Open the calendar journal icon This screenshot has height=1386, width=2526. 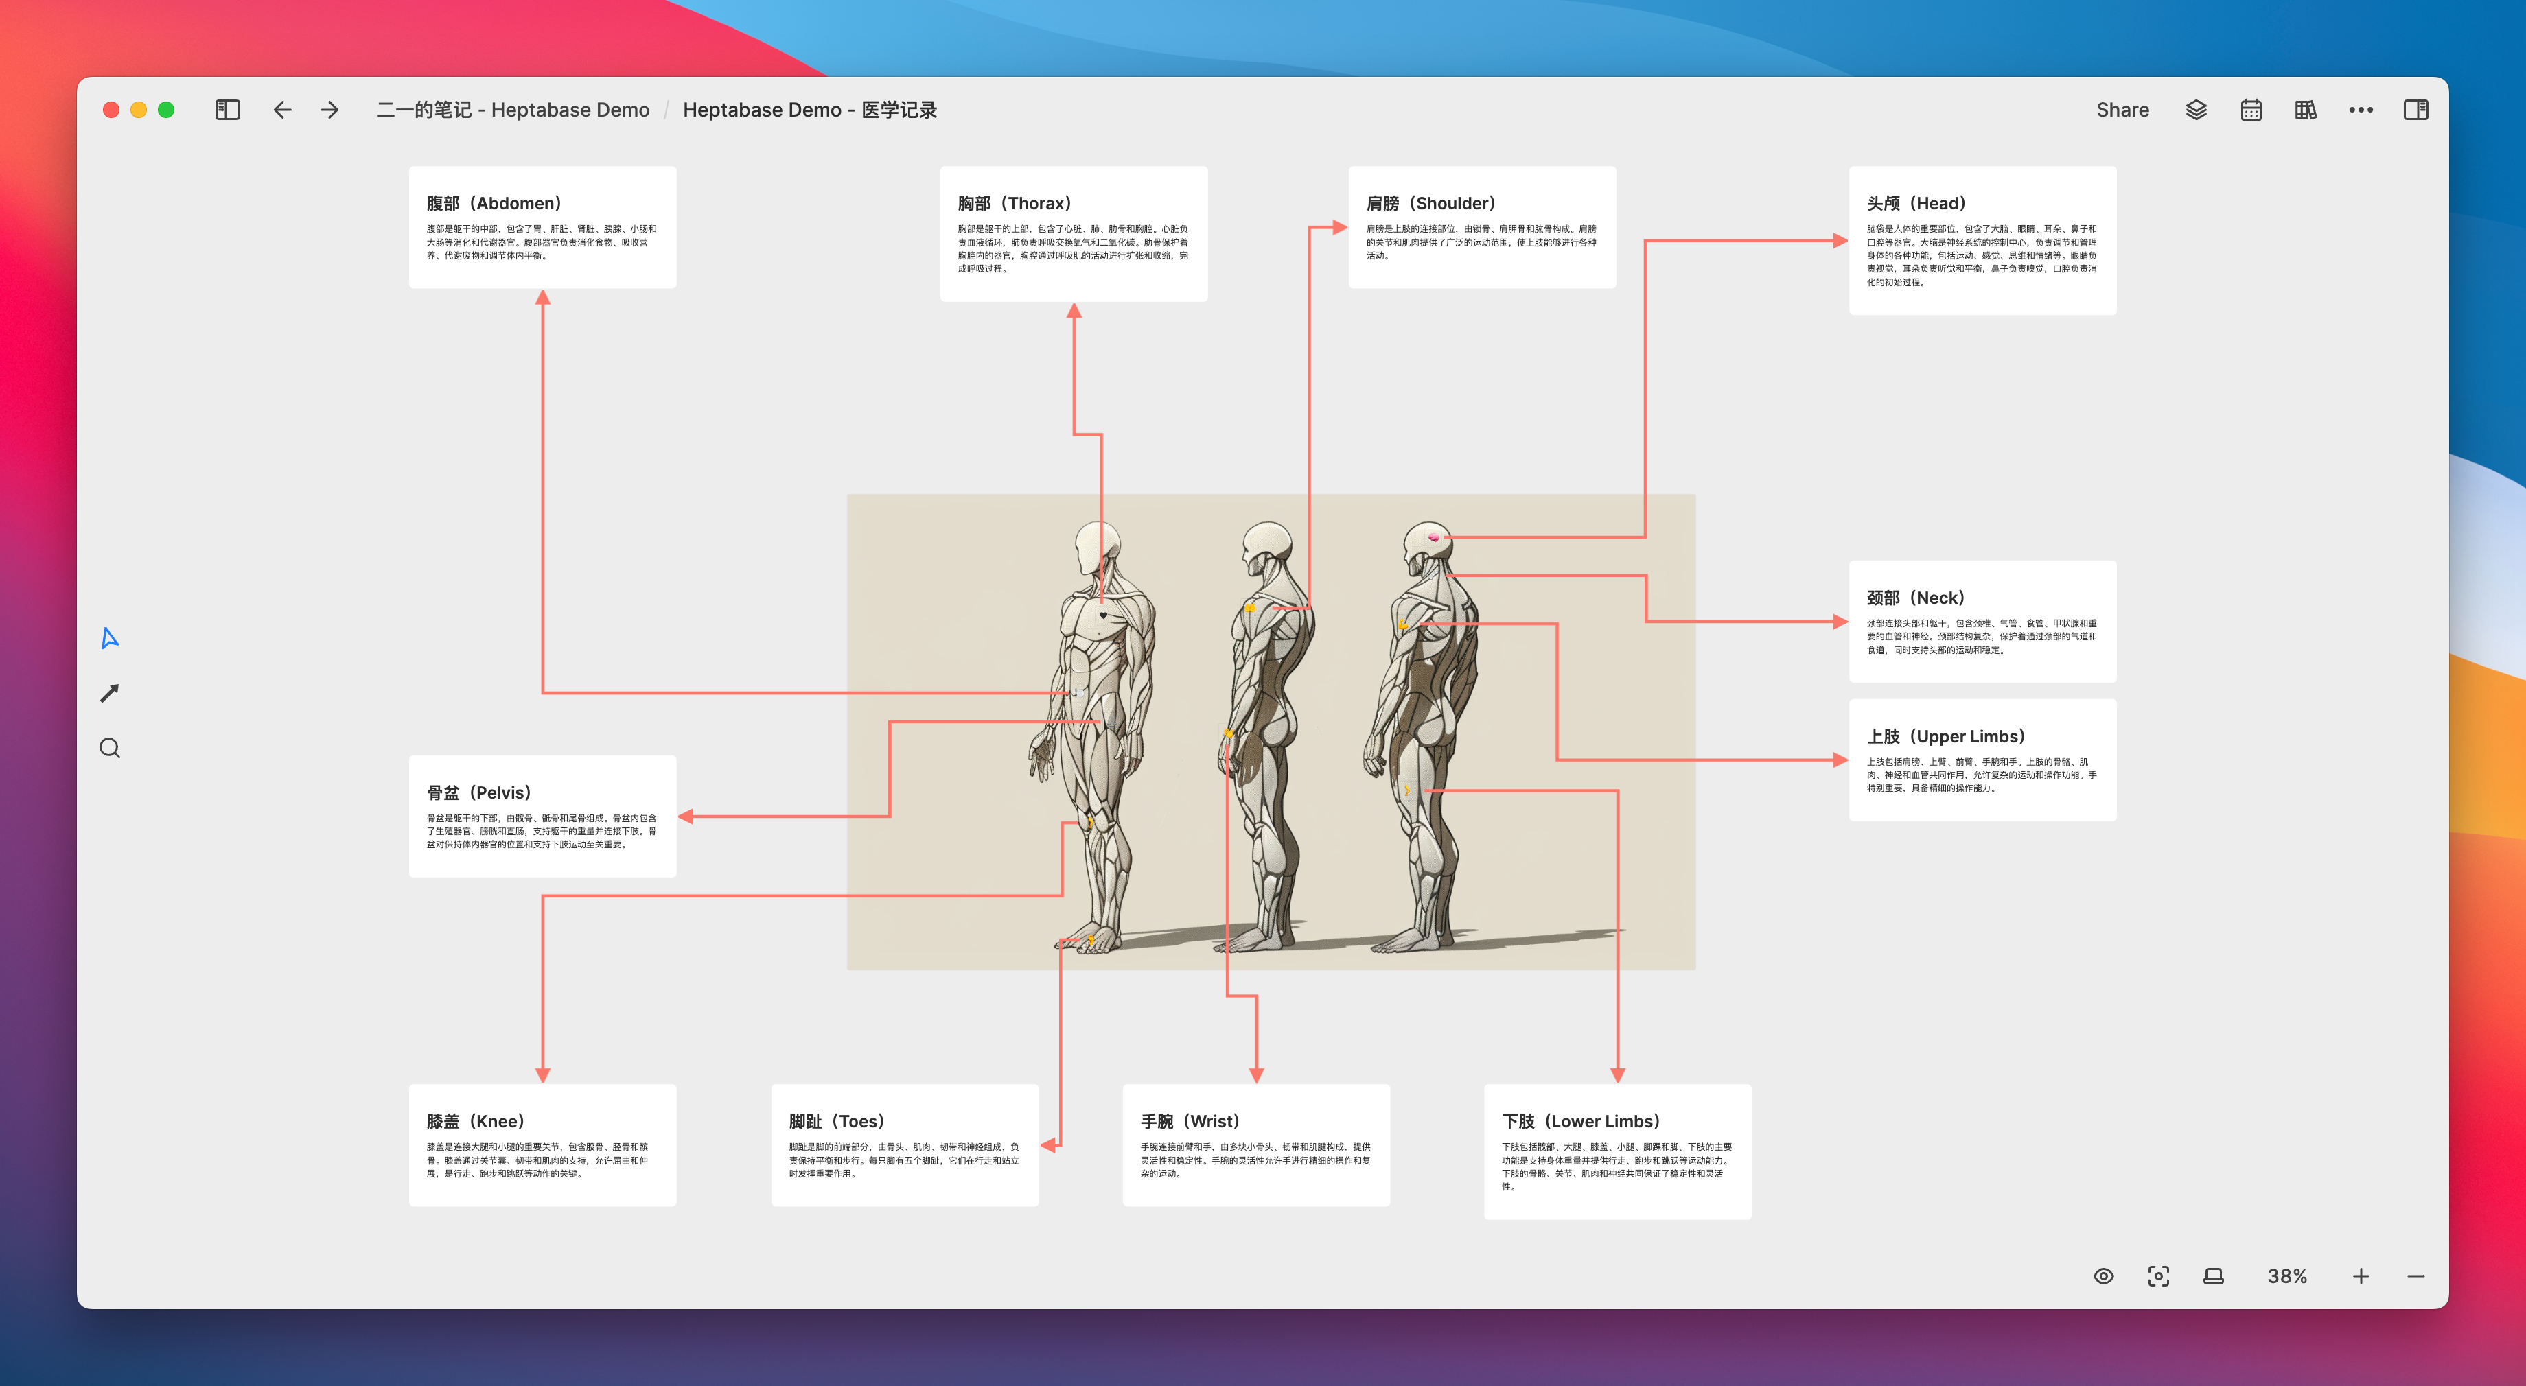[2251, 110]
